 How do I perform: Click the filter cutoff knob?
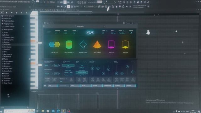[x=92, y=81]
